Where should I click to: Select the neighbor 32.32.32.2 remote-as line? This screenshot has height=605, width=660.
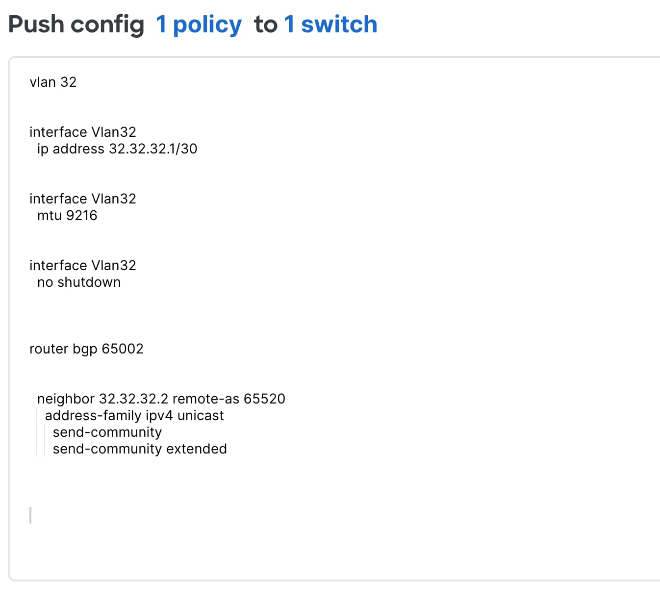point(162,399)
